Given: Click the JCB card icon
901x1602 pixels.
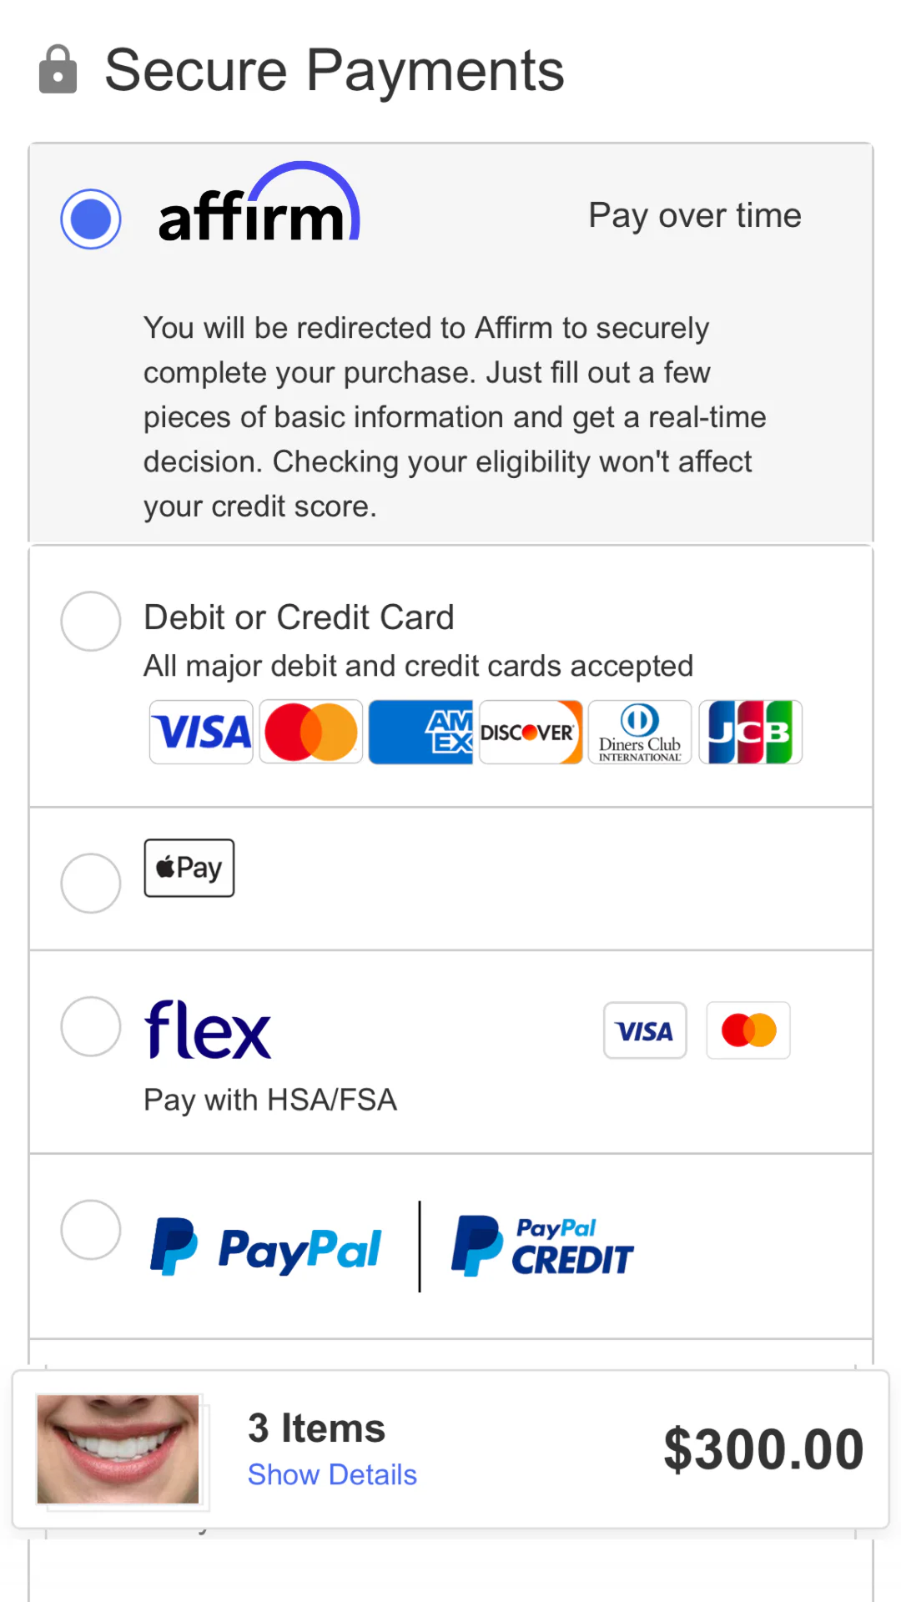Looking at the screenshot, I should 750,732.
